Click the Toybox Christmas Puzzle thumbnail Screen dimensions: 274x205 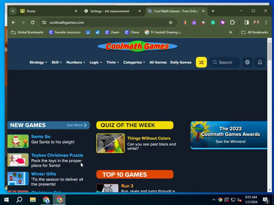tap(18, 160)
